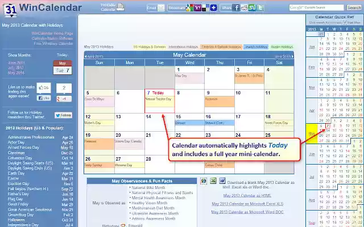364x227 pixels.
Task: Click Halloween in holidays list
Action: click(16, 220)
